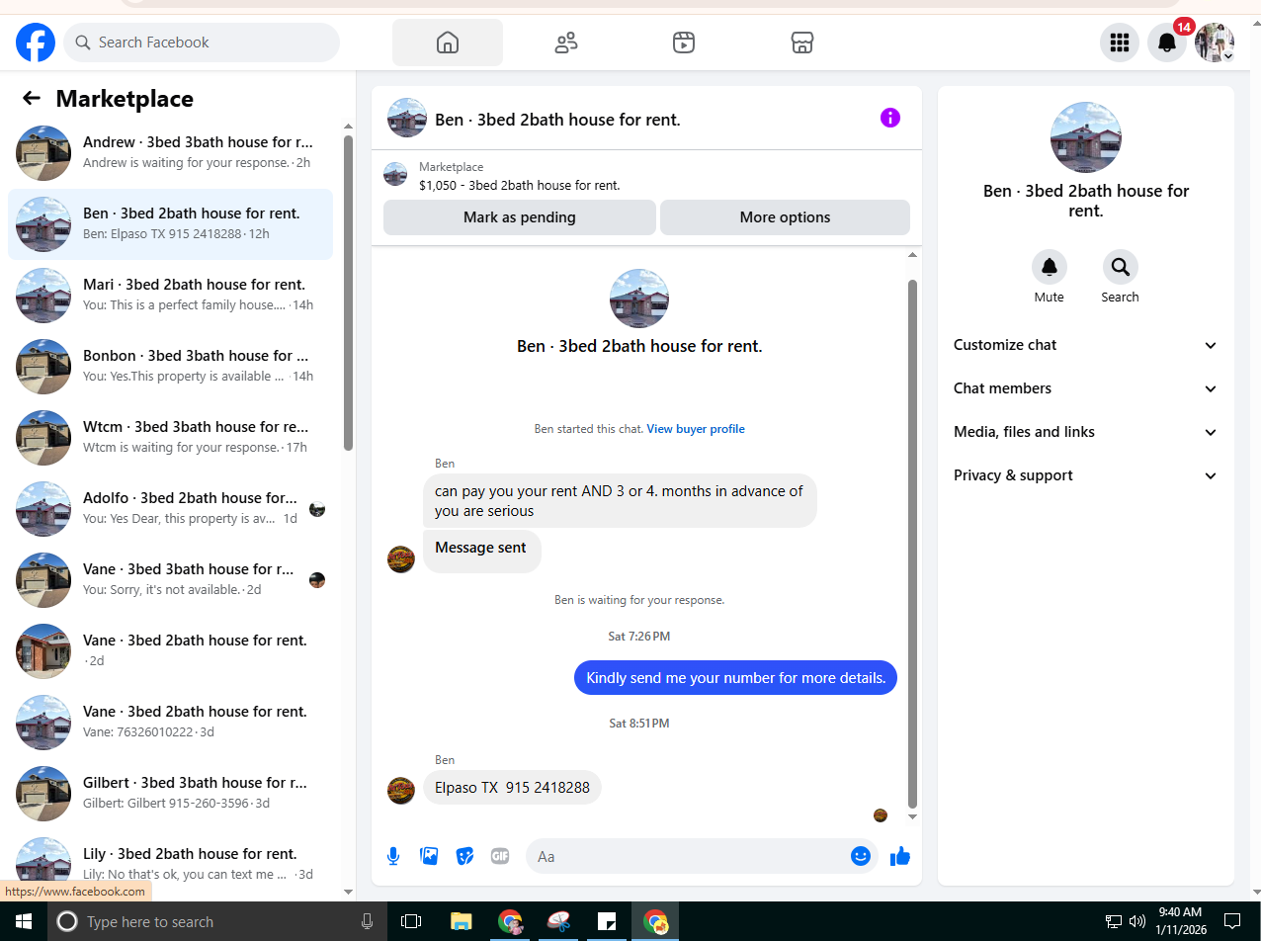
Task: Open the Facebook menu grid icon
Action: [1120, 43]
